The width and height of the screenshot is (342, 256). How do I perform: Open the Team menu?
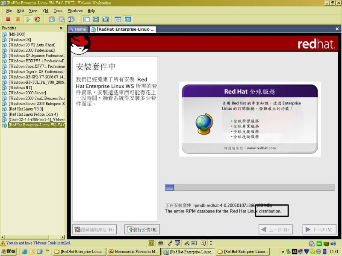click(x=58, y=10)
